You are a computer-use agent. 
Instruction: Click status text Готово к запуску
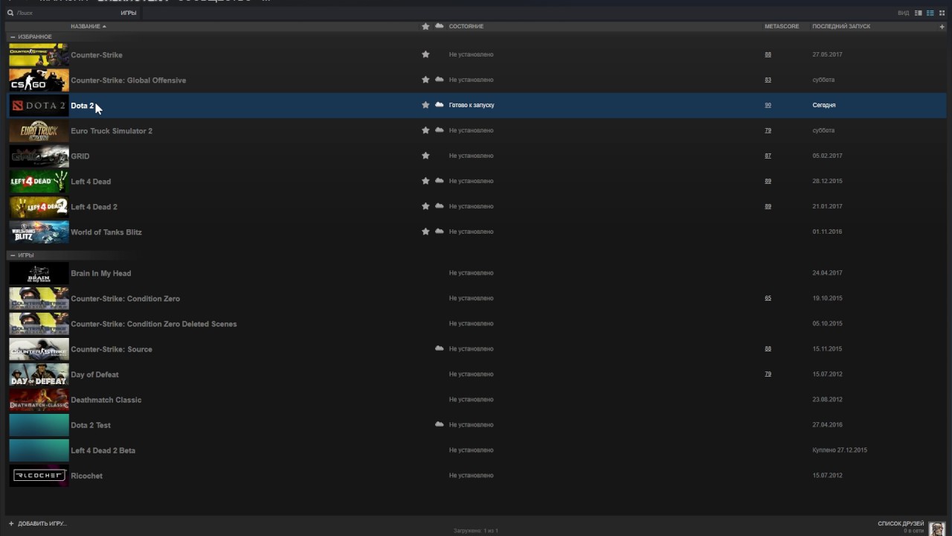click(472, 105)
